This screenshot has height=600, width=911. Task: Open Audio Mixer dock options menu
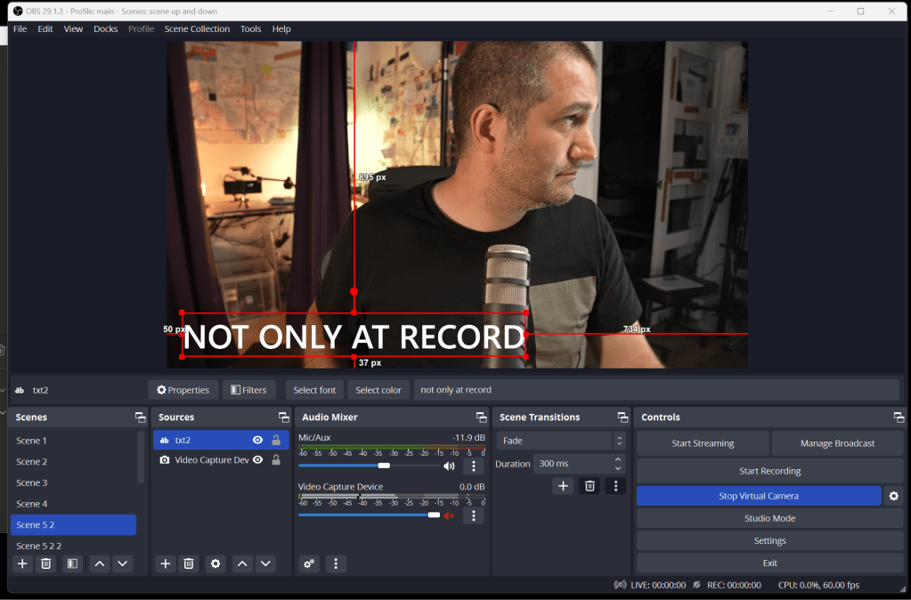coord(335,564)
